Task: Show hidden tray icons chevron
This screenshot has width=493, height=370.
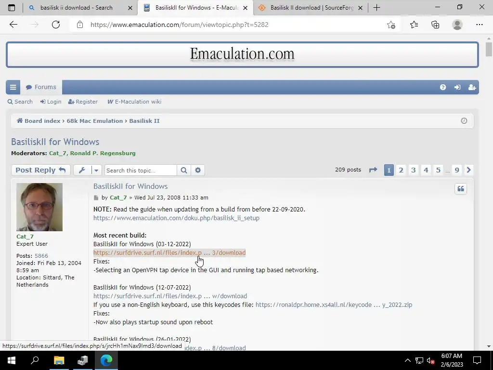Action: [407, 360]
